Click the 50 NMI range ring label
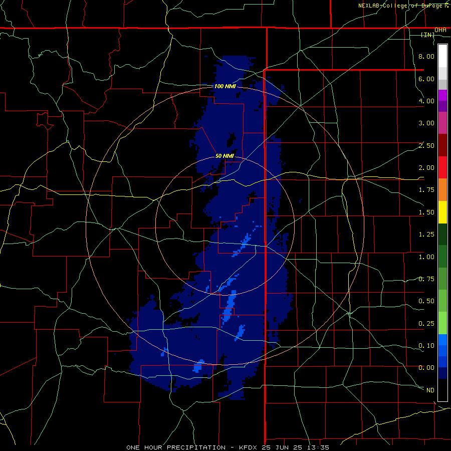 (224, 156)
